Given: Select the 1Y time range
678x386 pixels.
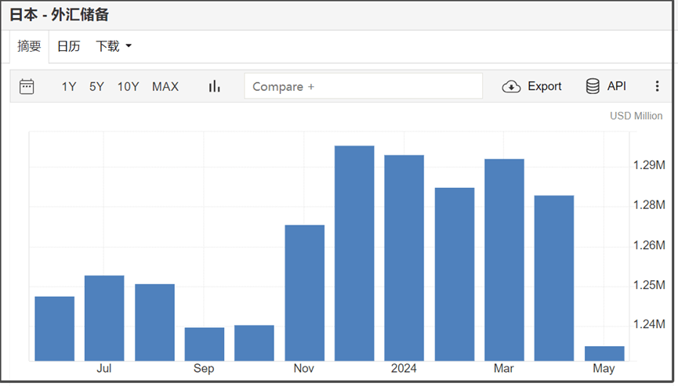Looking at the screenshot, I should pos(69,86).
